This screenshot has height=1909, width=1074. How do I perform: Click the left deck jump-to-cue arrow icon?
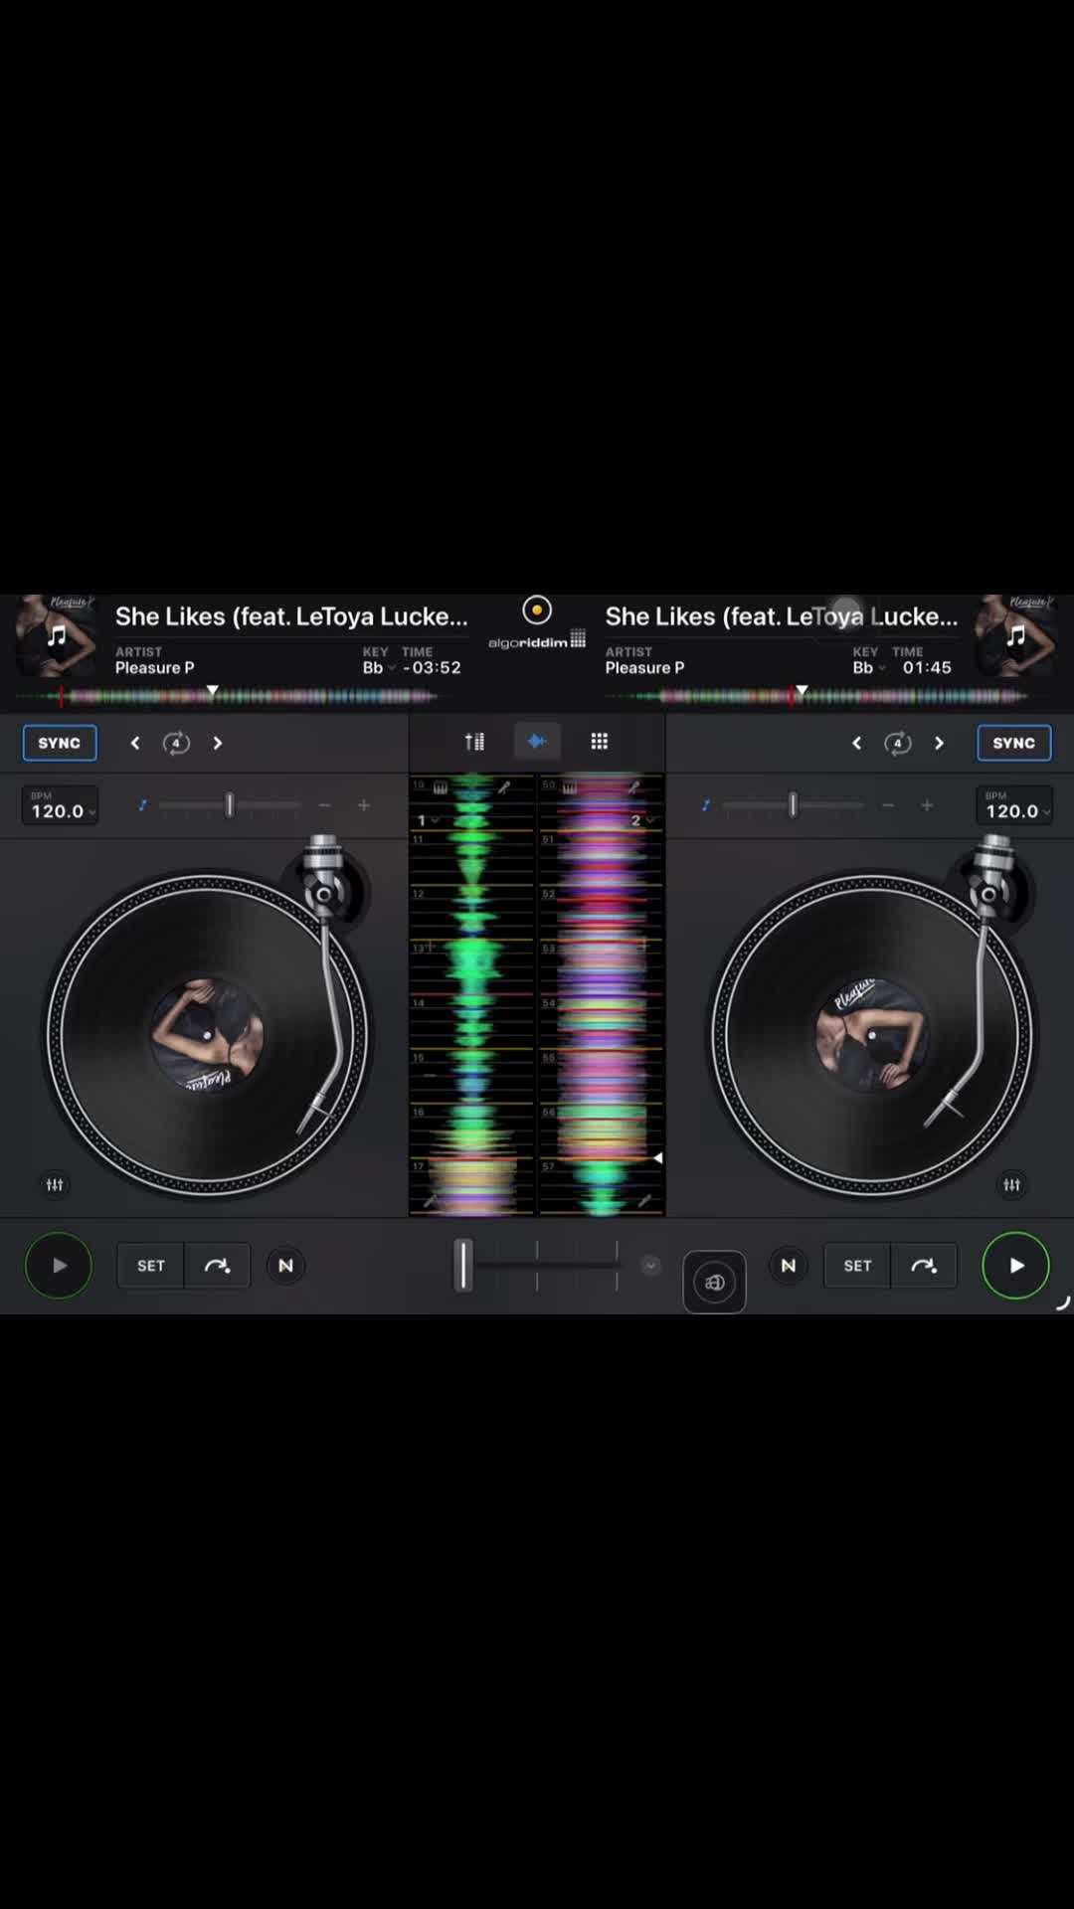[217, 1266]
